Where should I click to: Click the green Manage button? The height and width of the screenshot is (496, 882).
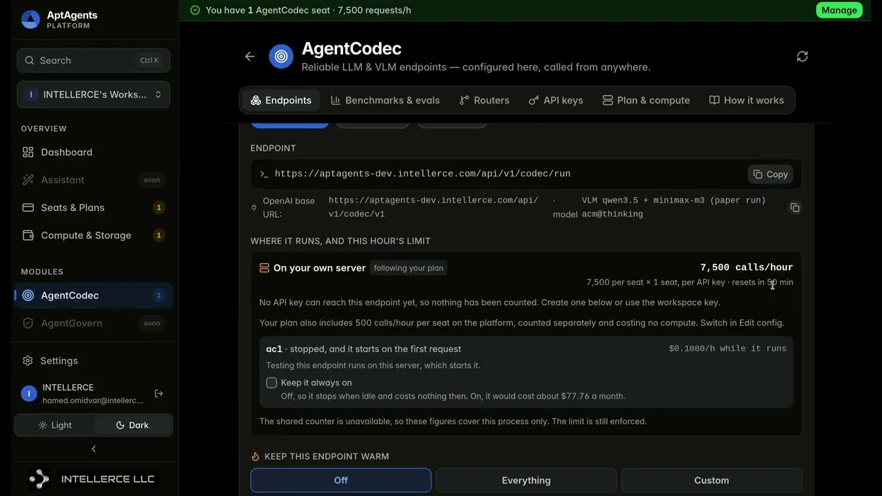point(839,10)
